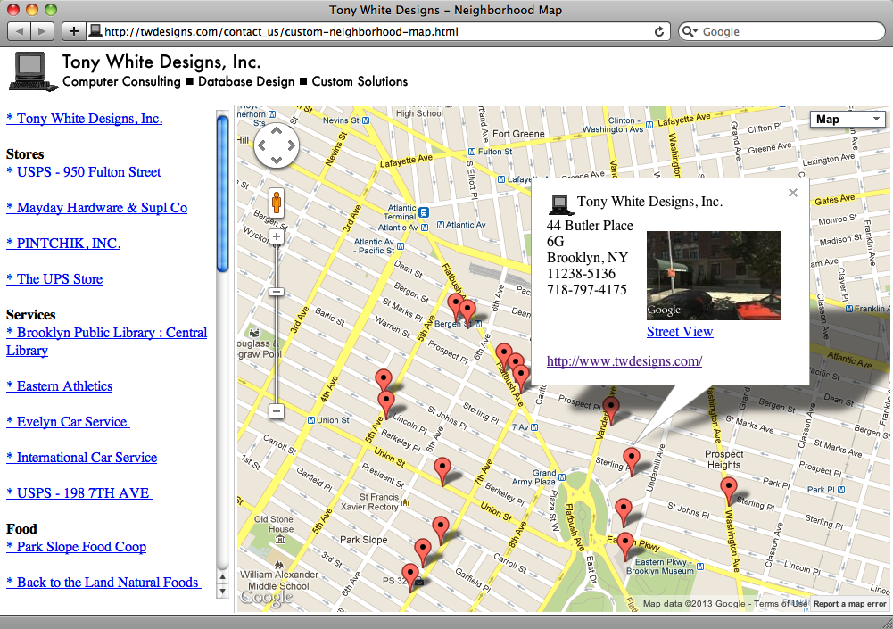893x629 pixels.
Task: Go forward with the browser forward arrow
Action: (43, 31)
